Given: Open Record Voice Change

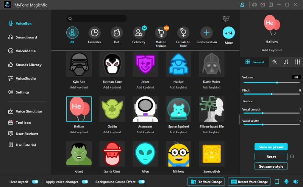Looking at the screenshot, I should pyautogui.click(x=249, y=182).
